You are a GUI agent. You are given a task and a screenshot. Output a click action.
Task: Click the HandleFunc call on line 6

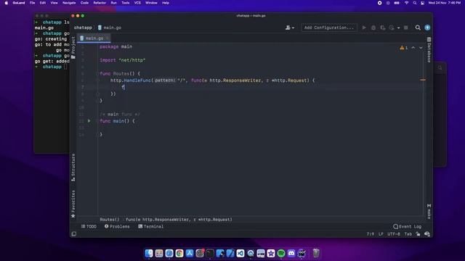coord(137,80)
